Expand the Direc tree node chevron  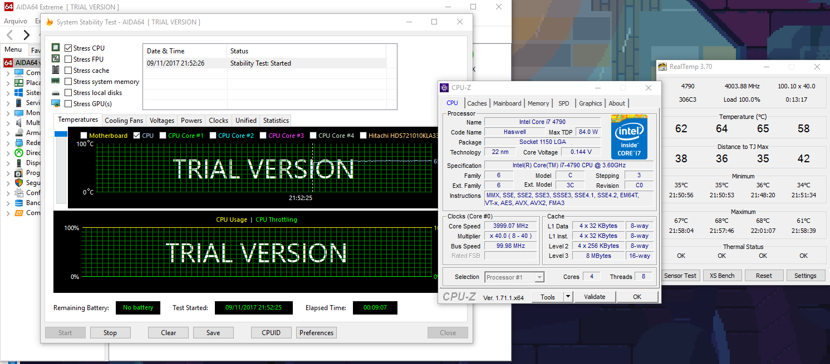(8, 153)
